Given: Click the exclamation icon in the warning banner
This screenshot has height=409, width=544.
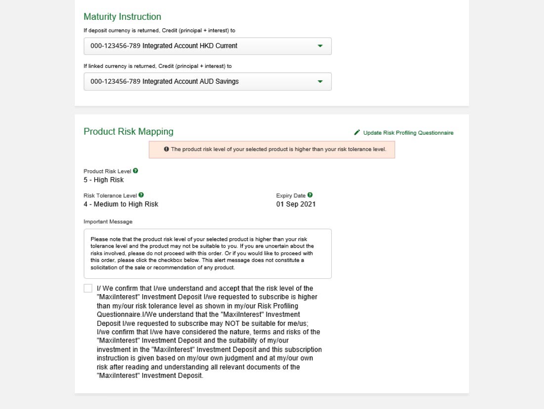Looking at the screenshot, I should click(x=166, y=149).
